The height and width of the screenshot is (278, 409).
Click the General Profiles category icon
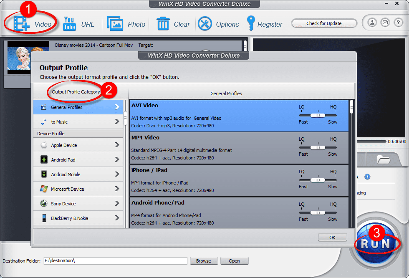(43, 107)
